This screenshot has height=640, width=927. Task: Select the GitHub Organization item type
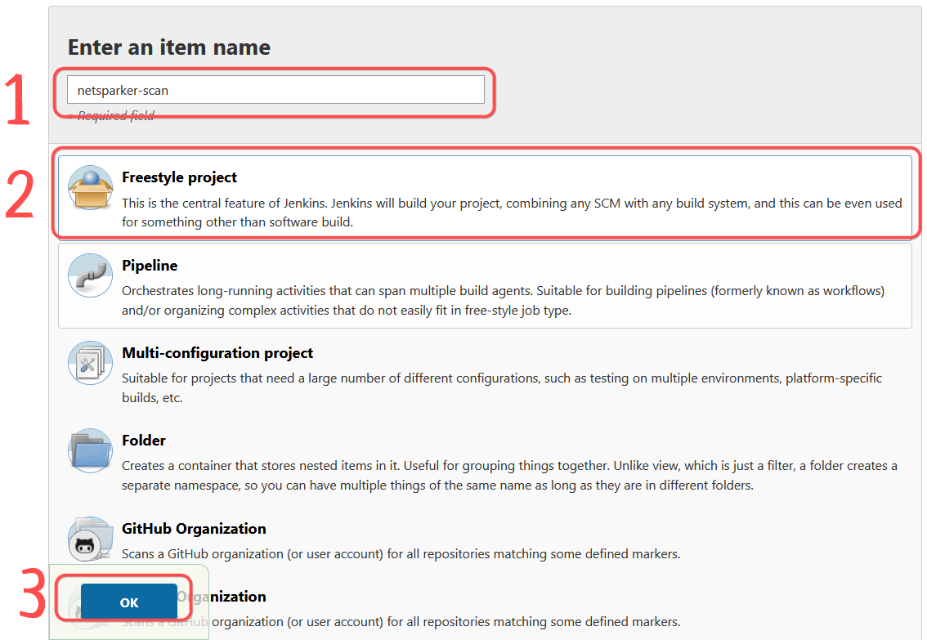pos(490,539)
